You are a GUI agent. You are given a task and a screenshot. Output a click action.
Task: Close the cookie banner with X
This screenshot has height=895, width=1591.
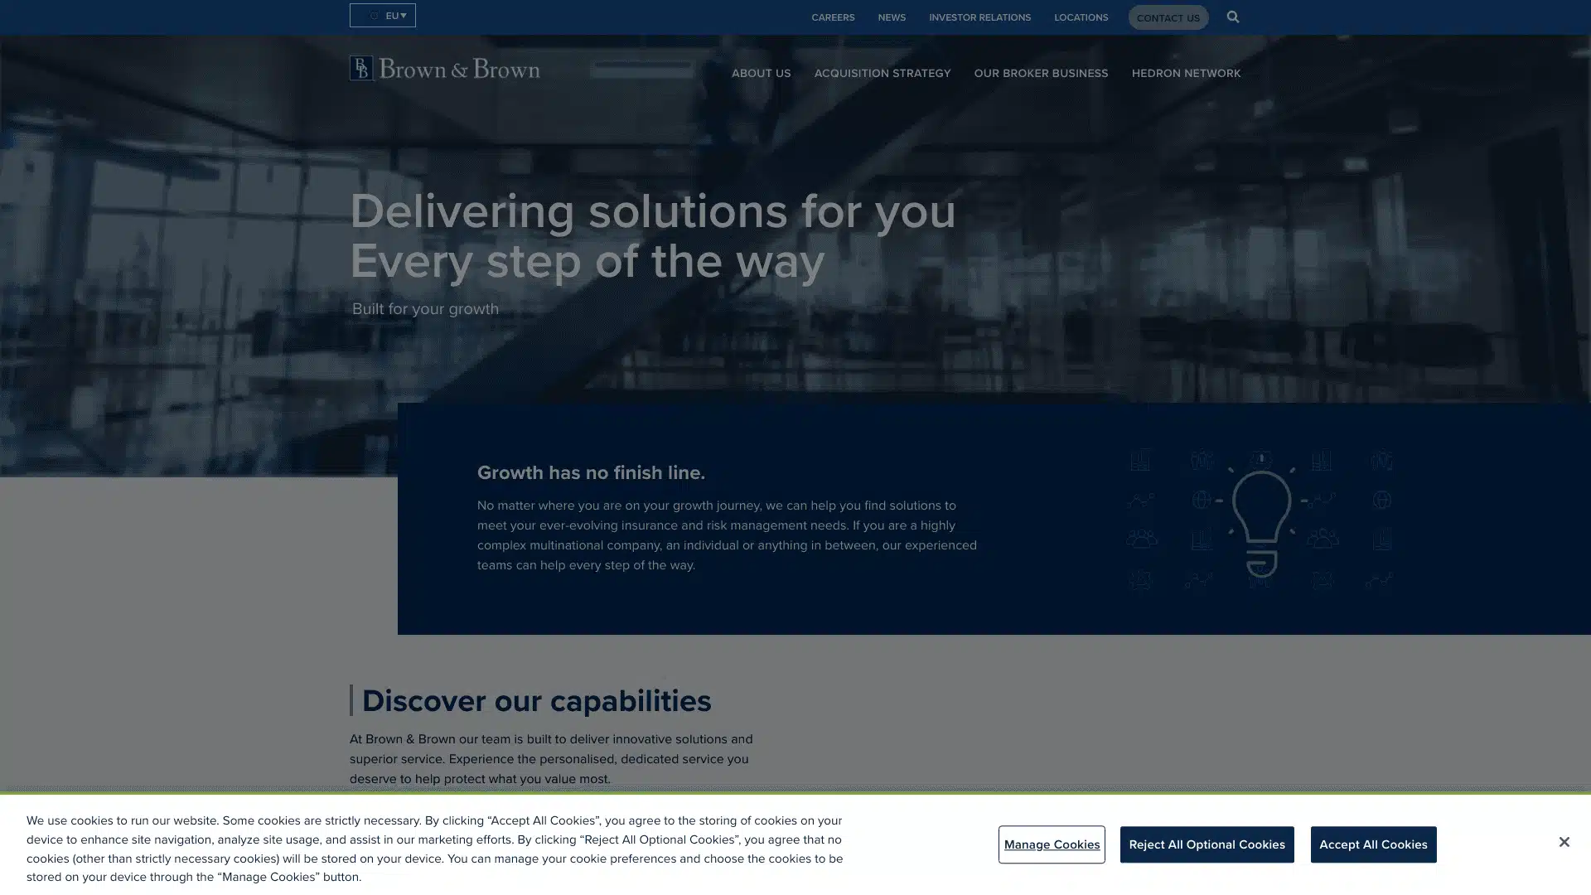(1563, 842)
